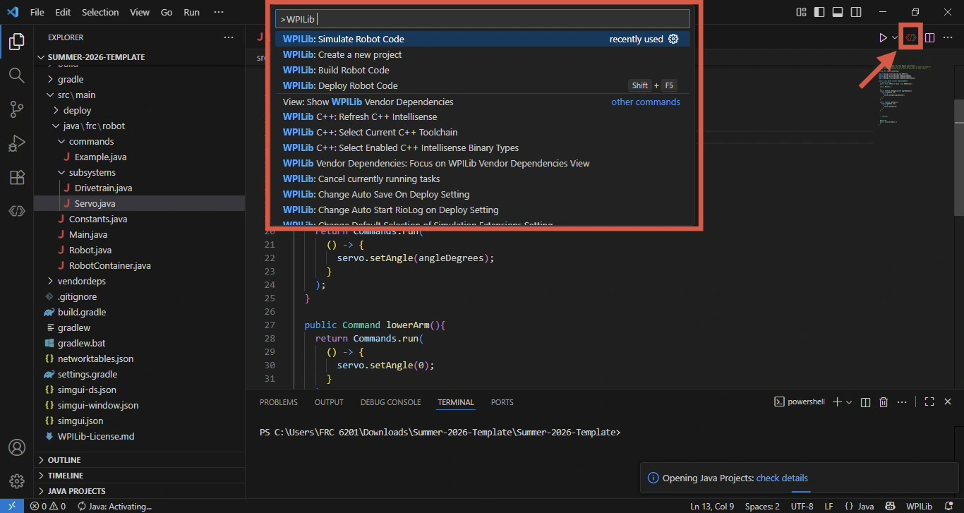This screenshot has height=513, width=964.
Task: Select WPILib: Build Robot Code command
Action: point(482,70)
